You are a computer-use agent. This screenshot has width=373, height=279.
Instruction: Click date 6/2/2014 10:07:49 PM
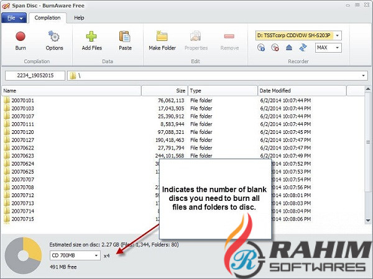click(285, 156)
